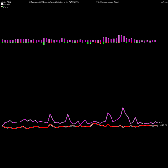Click the largest green bar below the baseline
Image resolution: width=168 pixels, height=168 pixels.
(44, 43)
